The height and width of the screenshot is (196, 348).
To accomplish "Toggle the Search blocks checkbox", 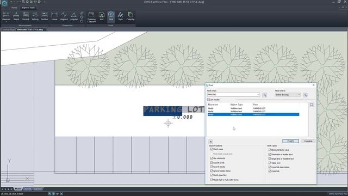I will point(212,167).
